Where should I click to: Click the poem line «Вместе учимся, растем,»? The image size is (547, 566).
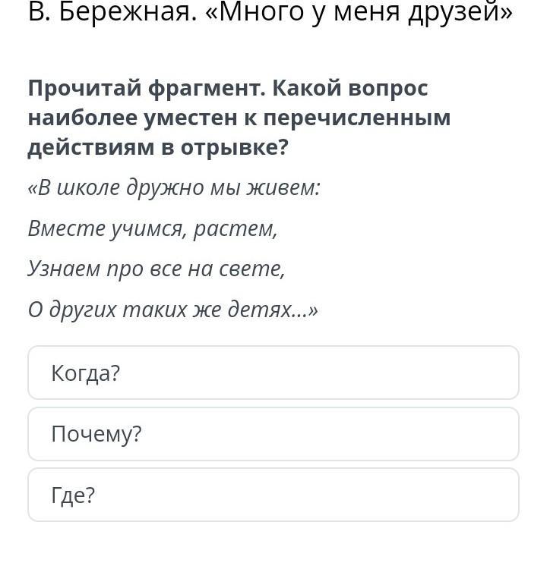pos(153,228)
